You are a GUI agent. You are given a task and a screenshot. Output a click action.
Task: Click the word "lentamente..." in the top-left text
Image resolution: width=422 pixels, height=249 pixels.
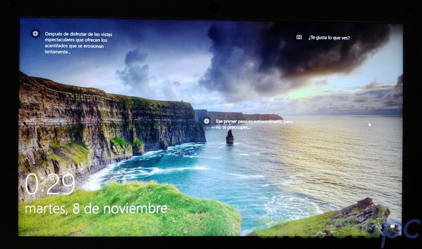58,51
